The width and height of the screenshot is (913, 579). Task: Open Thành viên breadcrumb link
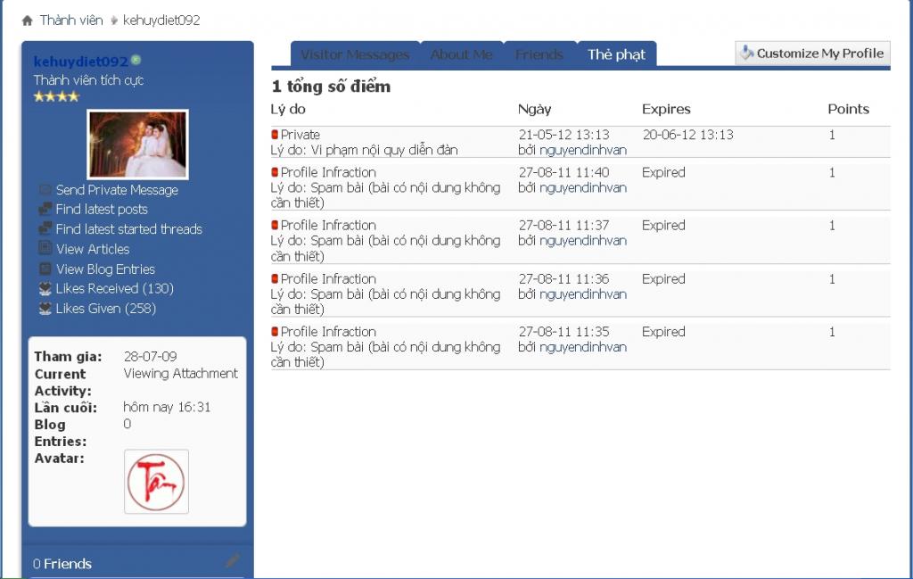[71, 21]
